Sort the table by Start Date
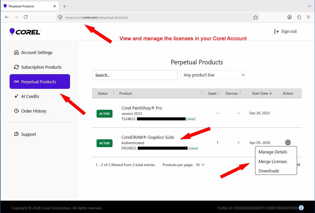This screenshot has height=213, width=315. click(x=262, y=93)
